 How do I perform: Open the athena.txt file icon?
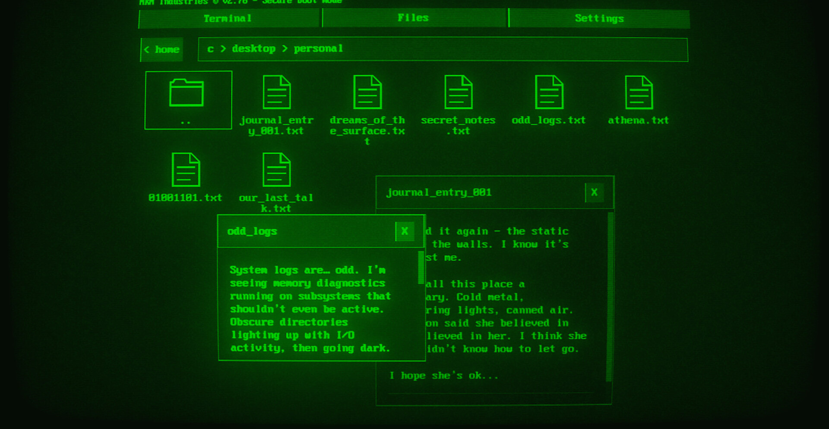tap(639, 92)
